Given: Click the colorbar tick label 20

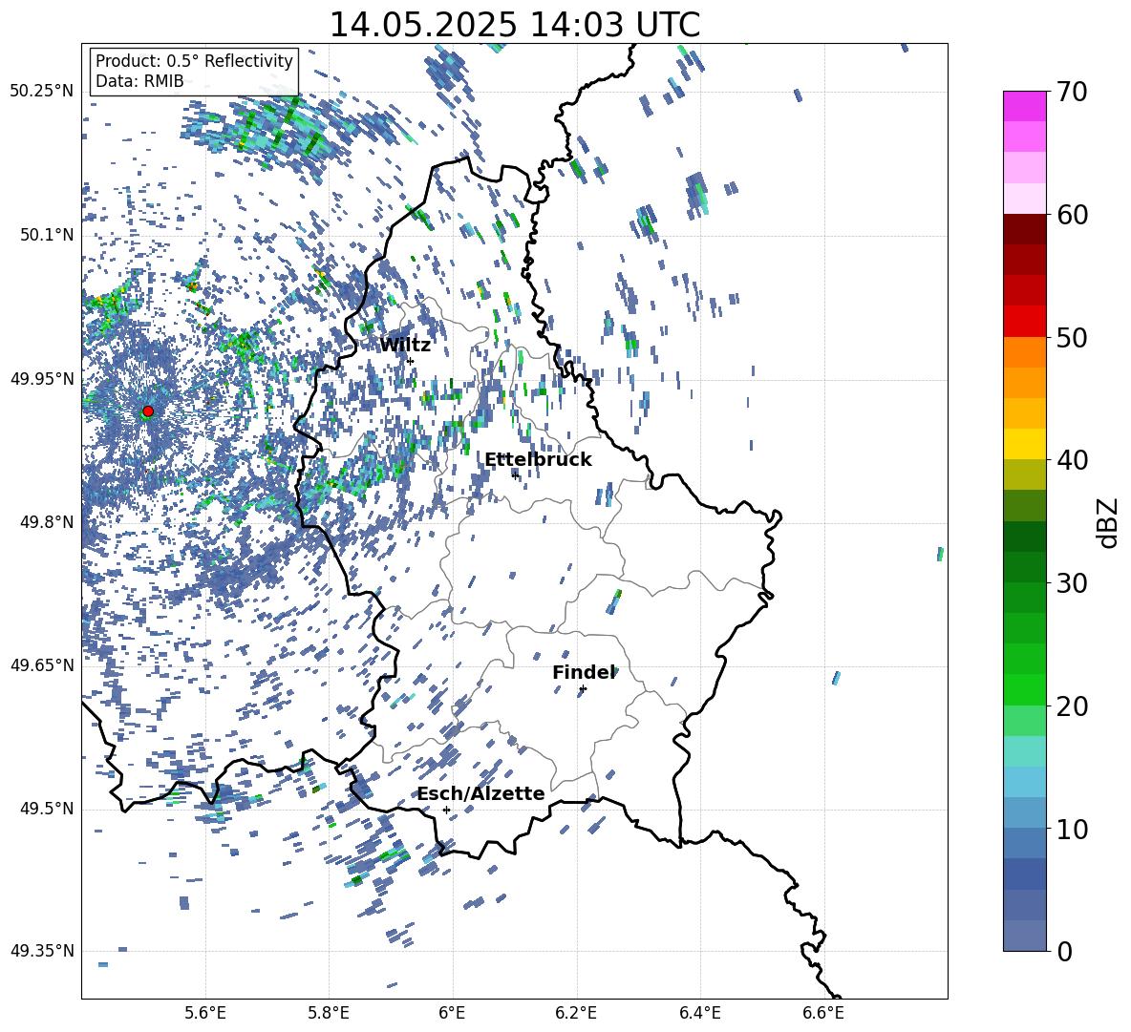Looking at the screenshot, I should click(x=1072, y=706).
